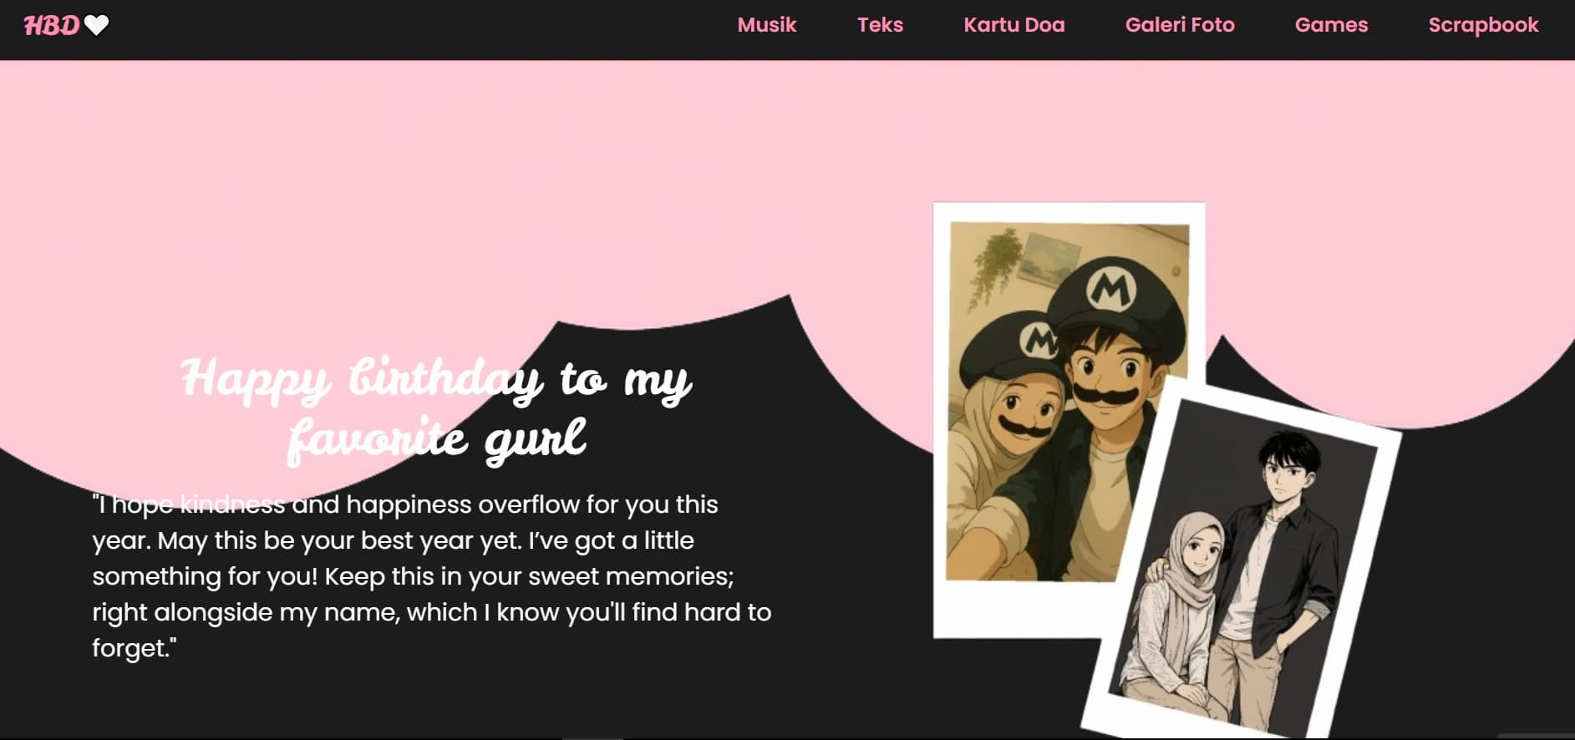Go to the Teks menu item
1575x740 pixels.
(880, 25)
